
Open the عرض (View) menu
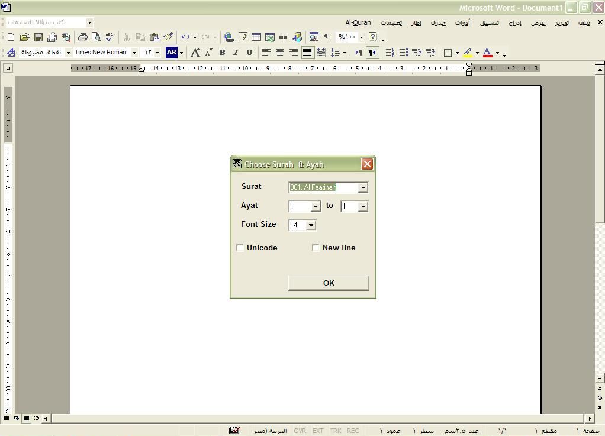click(538, 22)
